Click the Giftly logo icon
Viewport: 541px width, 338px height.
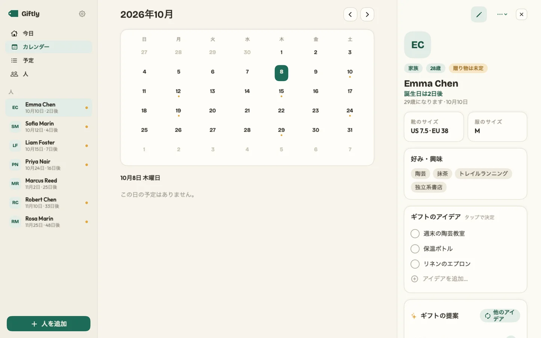[x=13, y=14]
